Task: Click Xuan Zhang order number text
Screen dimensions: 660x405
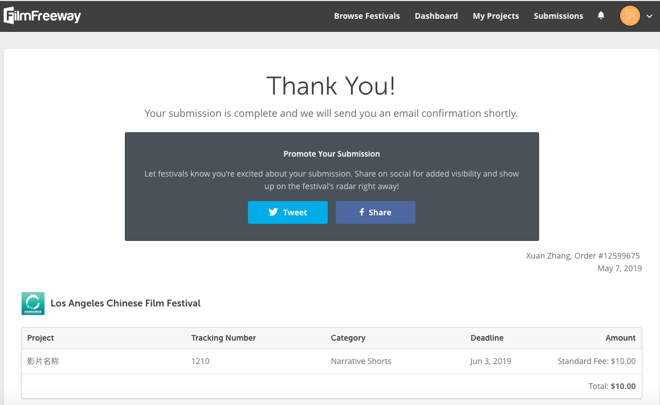Action: [582, 256]
